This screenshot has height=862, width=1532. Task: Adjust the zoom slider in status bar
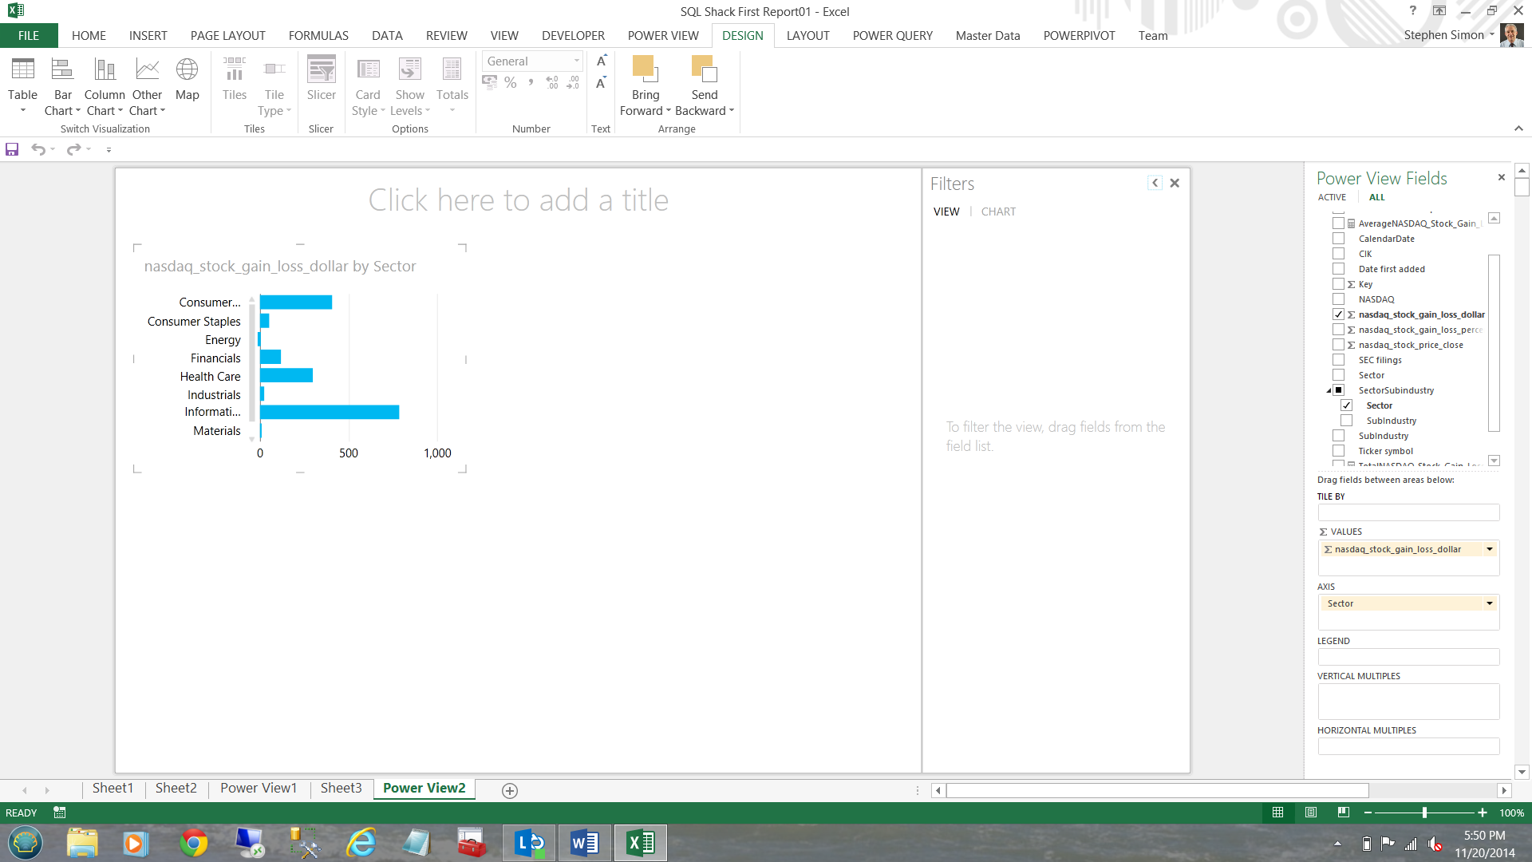(x=1424, y=813)
